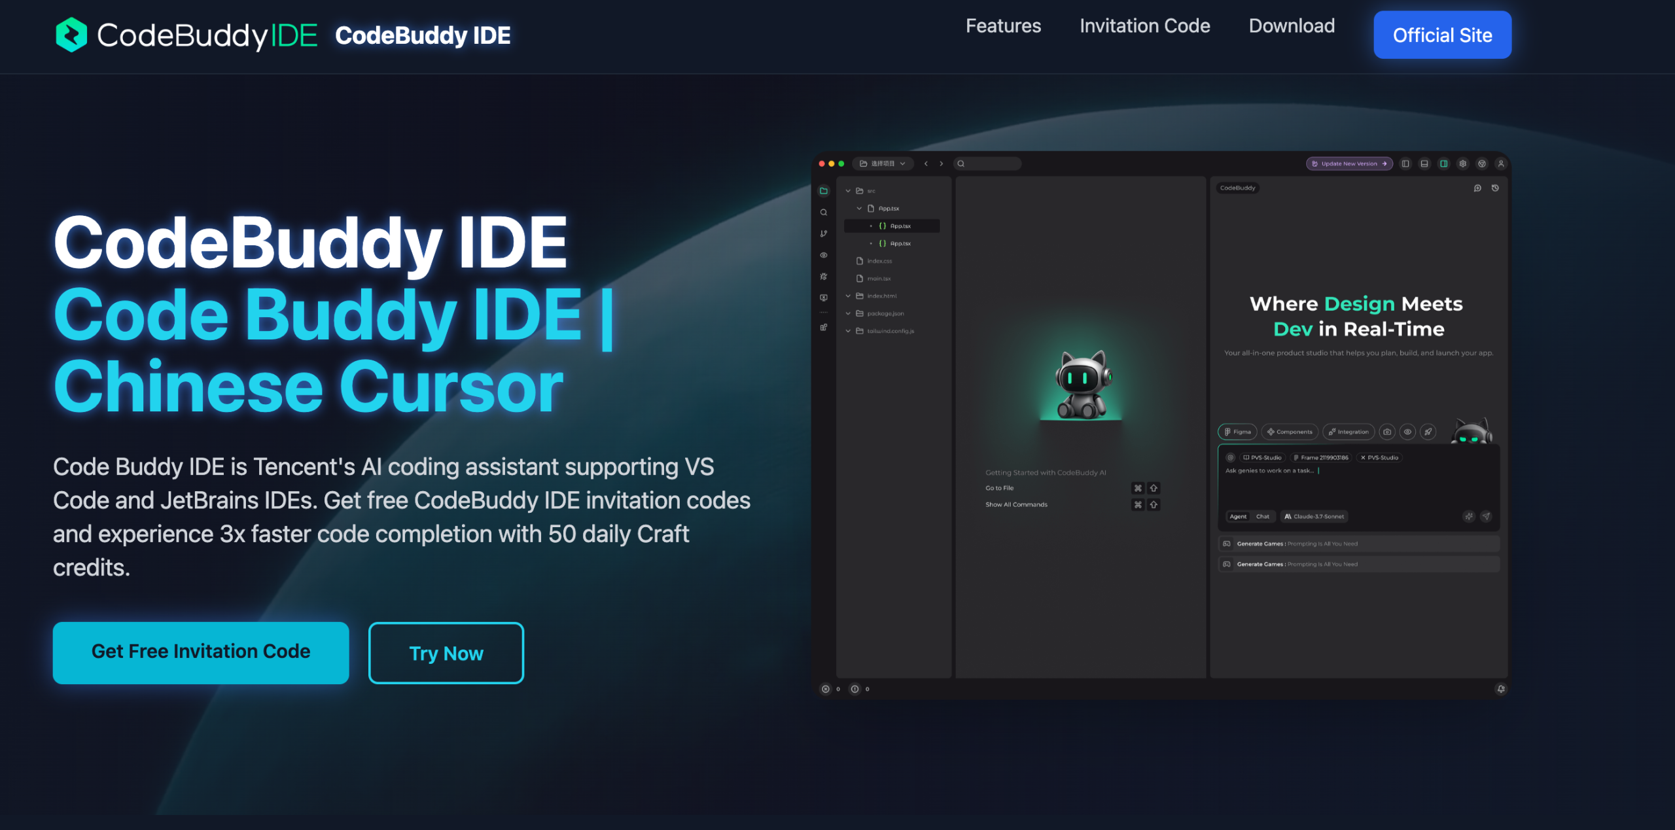
Task: Switch to Agent mode
Action: [1238, 516]
